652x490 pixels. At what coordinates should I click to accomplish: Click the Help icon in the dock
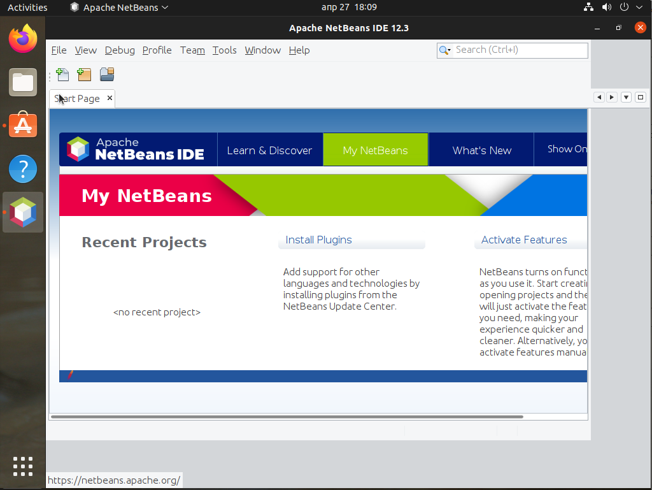pos(23,169)
